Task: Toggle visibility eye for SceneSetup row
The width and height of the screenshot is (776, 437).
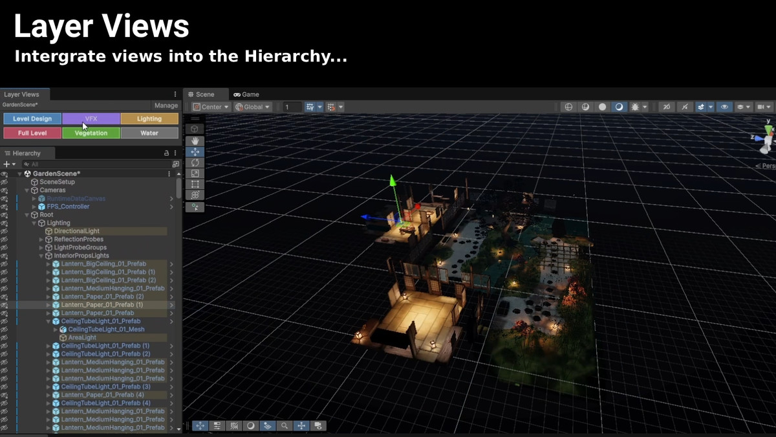Action: click(x=5, y=182)
